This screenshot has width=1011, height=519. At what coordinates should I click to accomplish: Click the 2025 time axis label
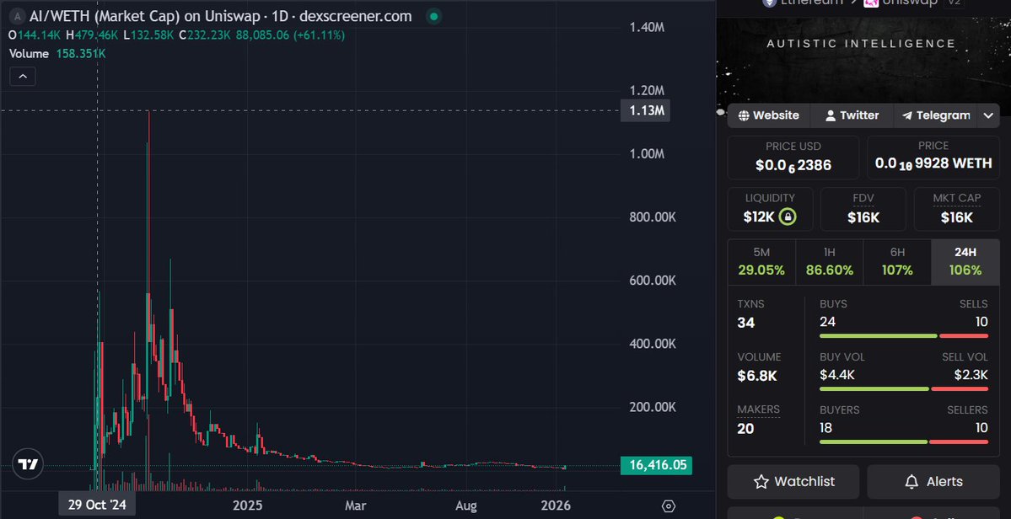[248, 506]
